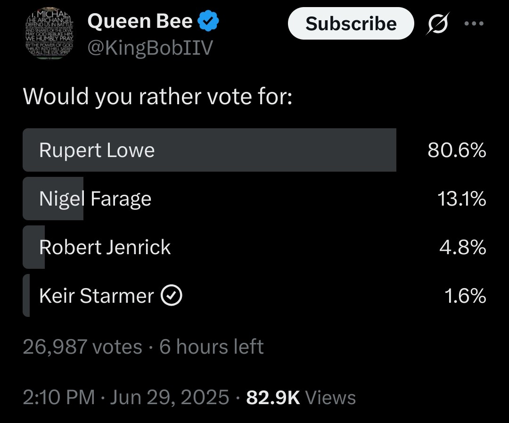This screenshot has height=423, width=509.
Task: Click the voted checkmark beside Keir Starmer
Action: (172, 295)
